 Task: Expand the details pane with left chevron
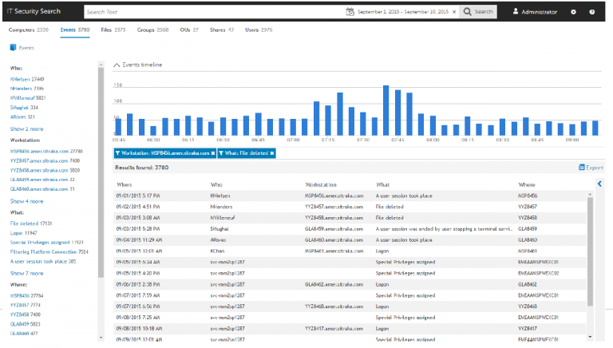click(x=599, y=184)
